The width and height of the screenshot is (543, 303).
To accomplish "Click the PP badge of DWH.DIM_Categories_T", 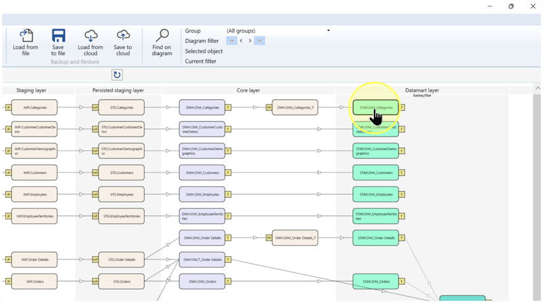I will click(269, 107).
